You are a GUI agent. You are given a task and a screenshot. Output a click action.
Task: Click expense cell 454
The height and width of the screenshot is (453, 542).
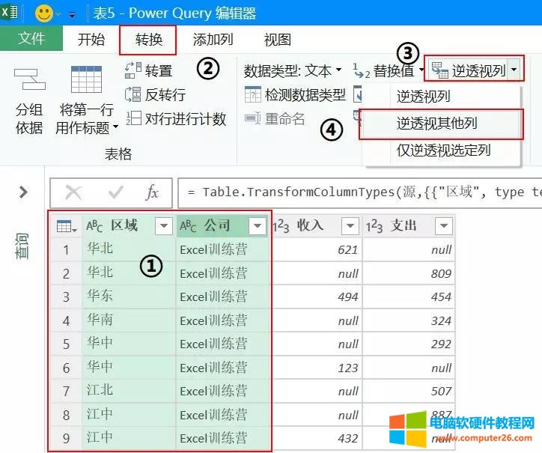point(409,297)
